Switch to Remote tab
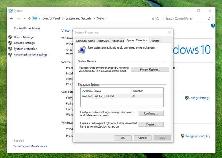Image resolution: width=222 pixels, height=158 pixels. click(155, 41)
